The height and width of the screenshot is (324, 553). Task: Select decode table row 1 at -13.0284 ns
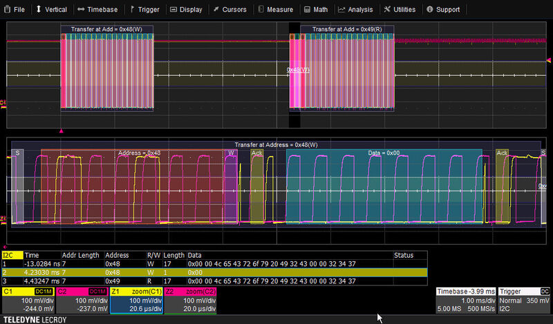(x=214, y=264)
